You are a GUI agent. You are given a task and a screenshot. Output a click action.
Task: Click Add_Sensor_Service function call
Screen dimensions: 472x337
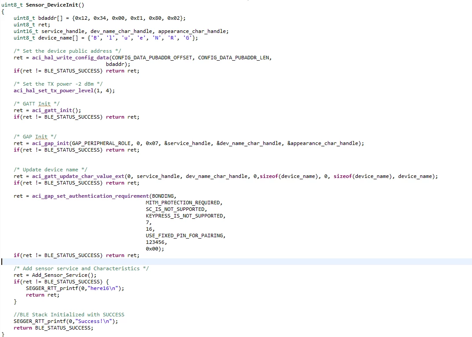[x=60, y=275]
